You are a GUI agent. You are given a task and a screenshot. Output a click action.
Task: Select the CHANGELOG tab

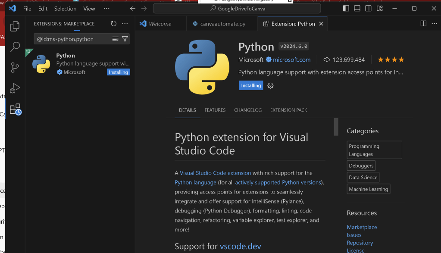tap(248, 110)
